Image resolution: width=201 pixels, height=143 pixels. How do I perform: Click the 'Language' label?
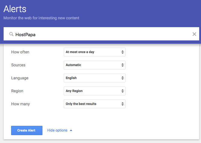20,78
